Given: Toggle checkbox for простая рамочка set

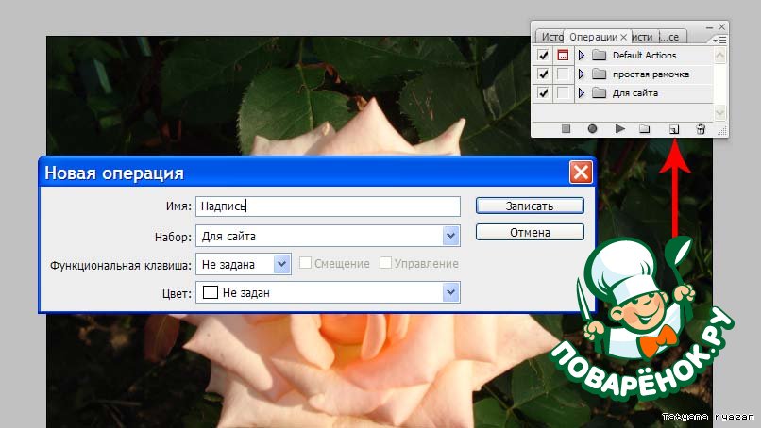Looking at the screenshot, I should pyautogui.click(x=543, y=74).
